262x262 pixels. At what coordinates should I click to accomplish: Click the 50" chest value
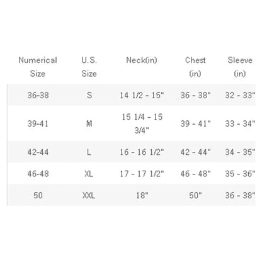tap(195, 195)
